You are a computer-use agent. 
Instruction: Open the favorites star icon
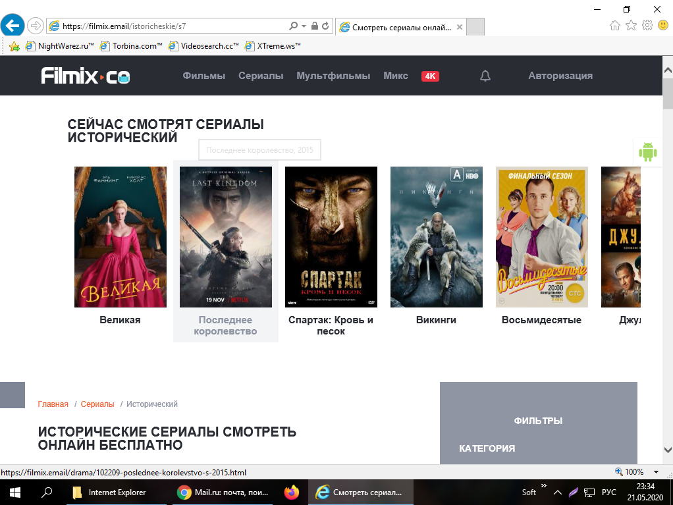coord(631,26)
